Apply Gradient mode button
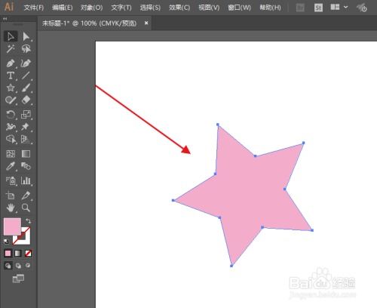 click(18, 253)
